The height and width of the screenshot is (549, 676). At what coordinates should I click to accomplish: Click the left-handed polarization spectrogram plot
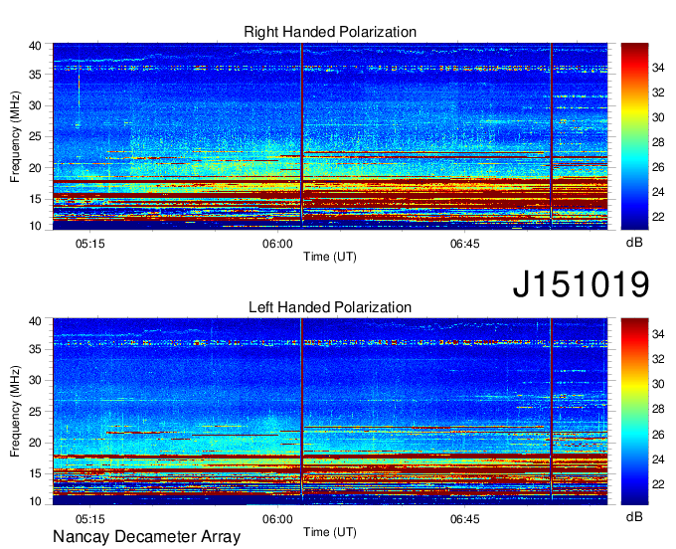(330, 412)
